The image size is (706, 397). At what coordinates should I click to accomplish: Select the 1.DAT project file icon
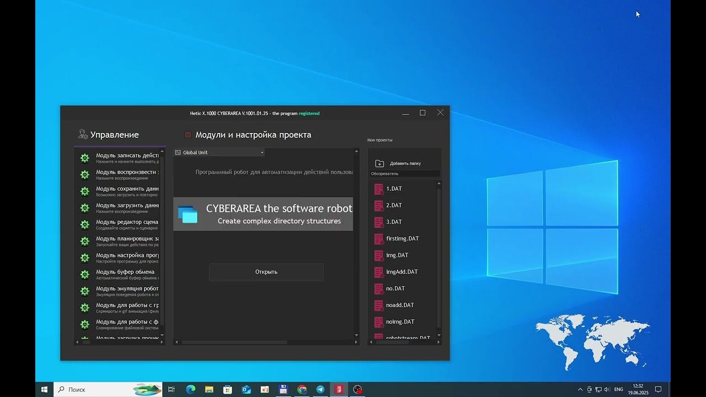[x=379, y=189]
